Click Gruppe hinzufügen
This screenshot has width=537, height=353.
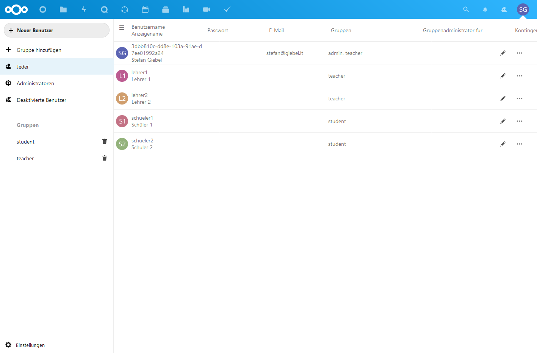(x=57, y=50)
